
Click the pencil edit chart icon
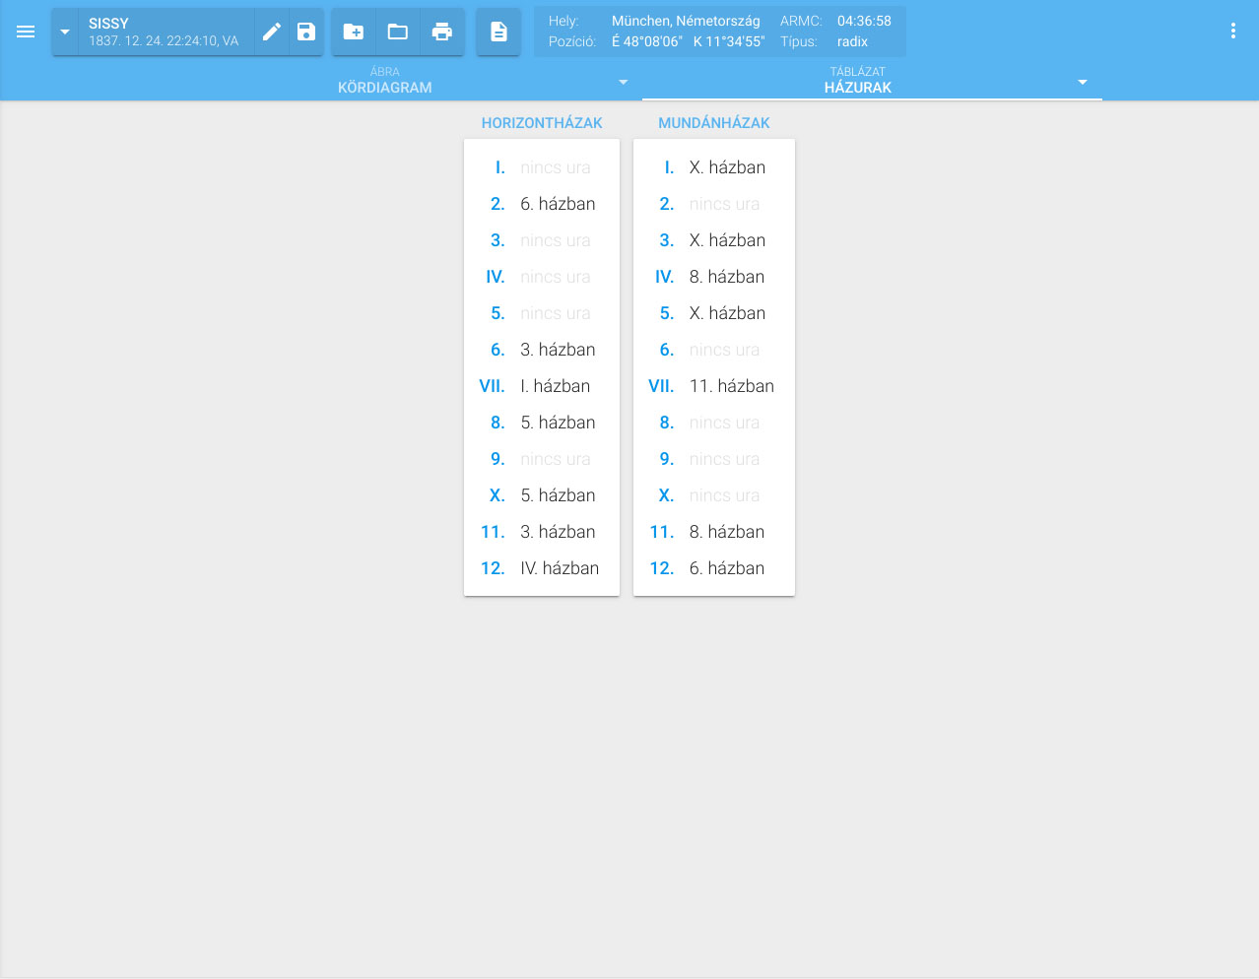[x=272, y=32]
